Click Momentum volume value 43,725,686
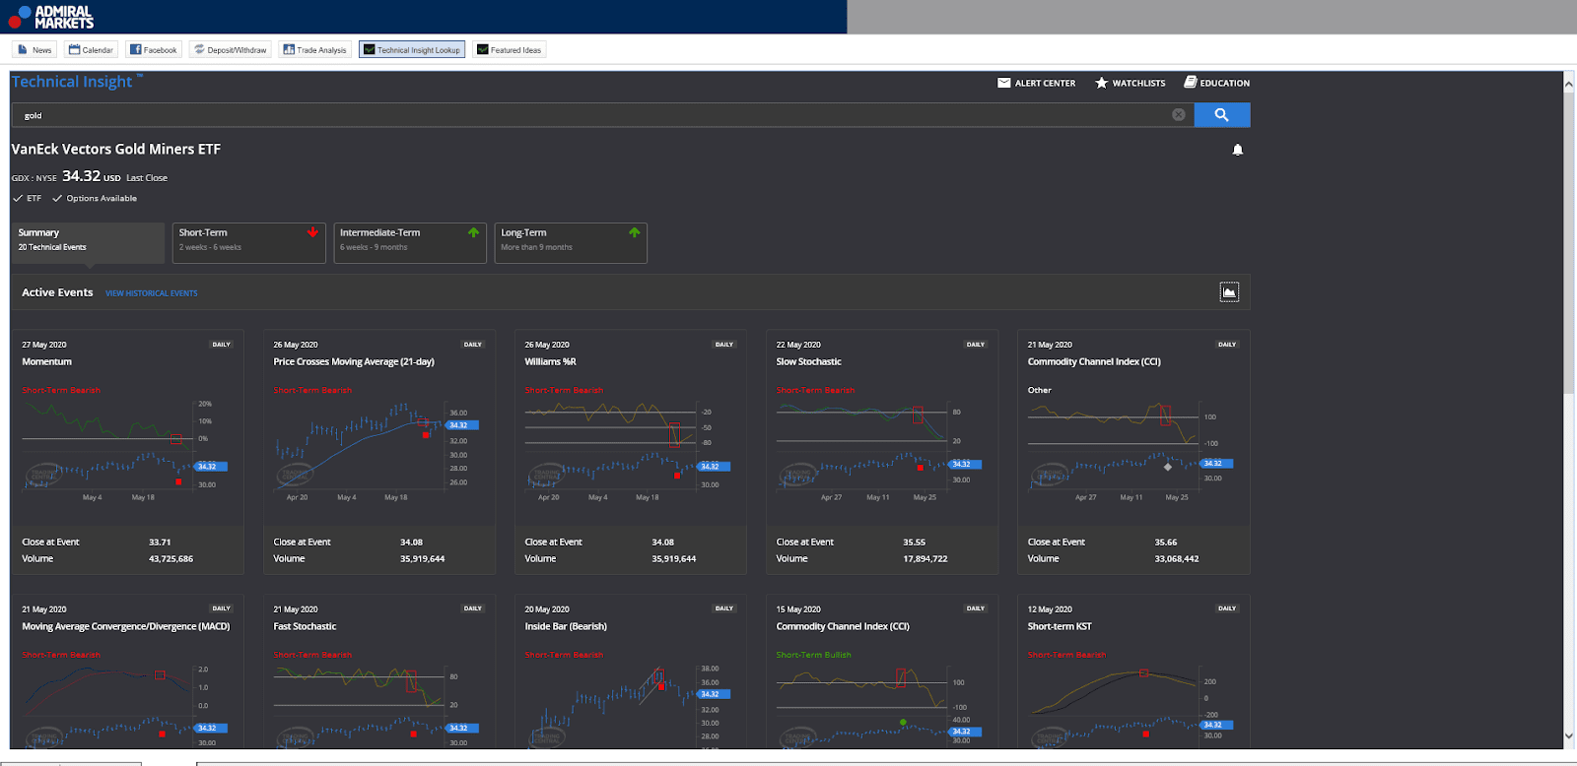The width and height of the screenshot is (1577, 766). tap(171, 559)
